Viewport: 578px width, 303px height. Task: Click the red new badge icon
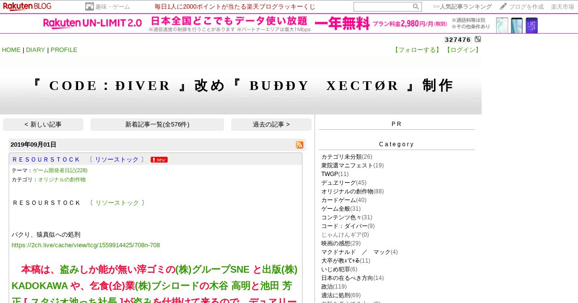(x=159, y=160)
